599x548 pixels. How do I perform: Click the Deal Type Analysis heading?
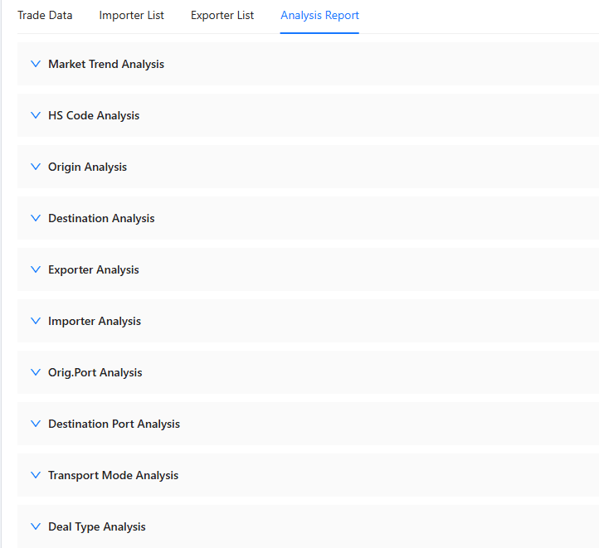coord(96,527)
